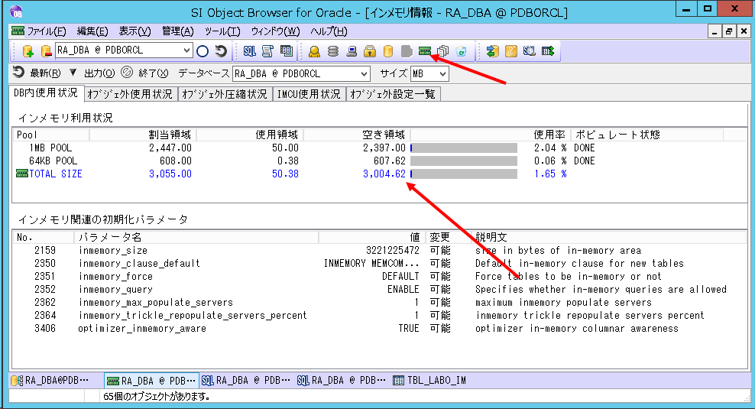The image size is (755, 409).
Task: Click the SQL execution toolbar icon
Action: (250, 51)
